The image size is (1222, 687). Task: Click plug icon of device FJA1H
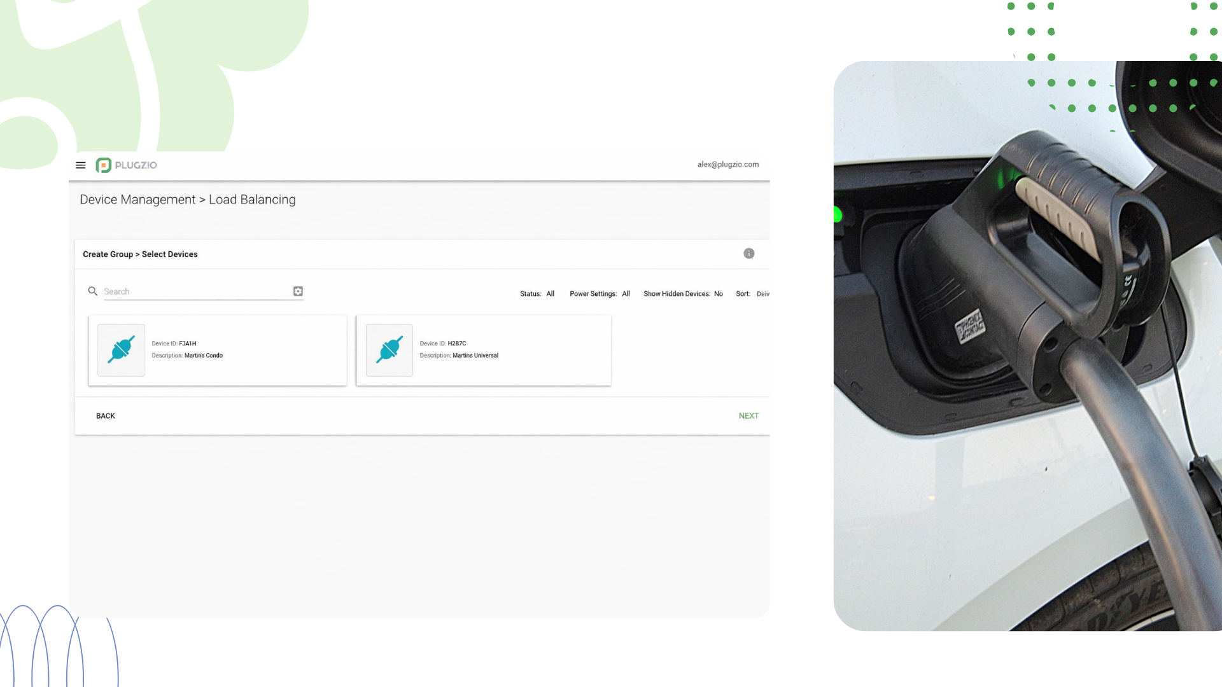(121, 350)
